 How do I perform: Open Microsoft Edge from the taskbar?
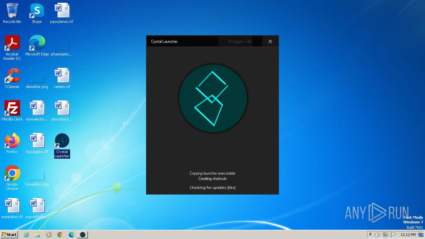[x=71, y=235]
